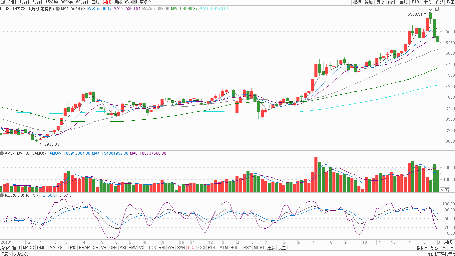Switch to 日线 daily chart

pos(96,2)
